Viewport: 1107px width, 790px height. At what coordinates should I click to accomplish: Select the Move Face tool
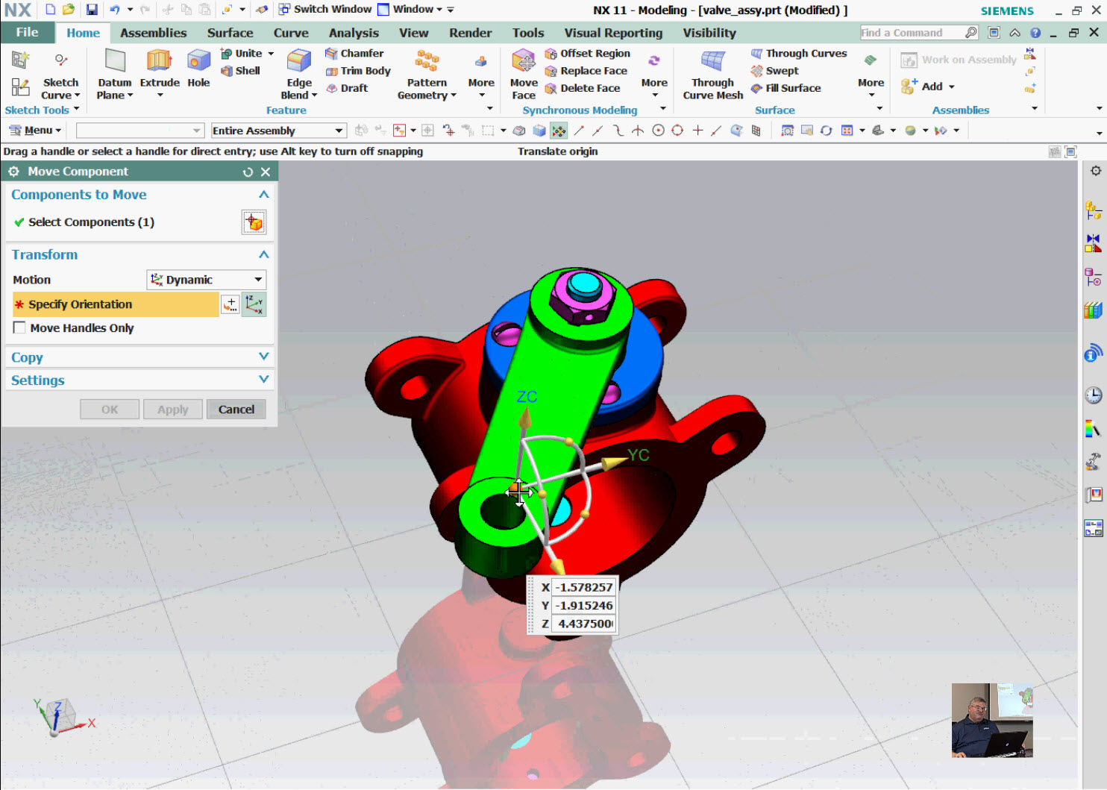(523, 71)
